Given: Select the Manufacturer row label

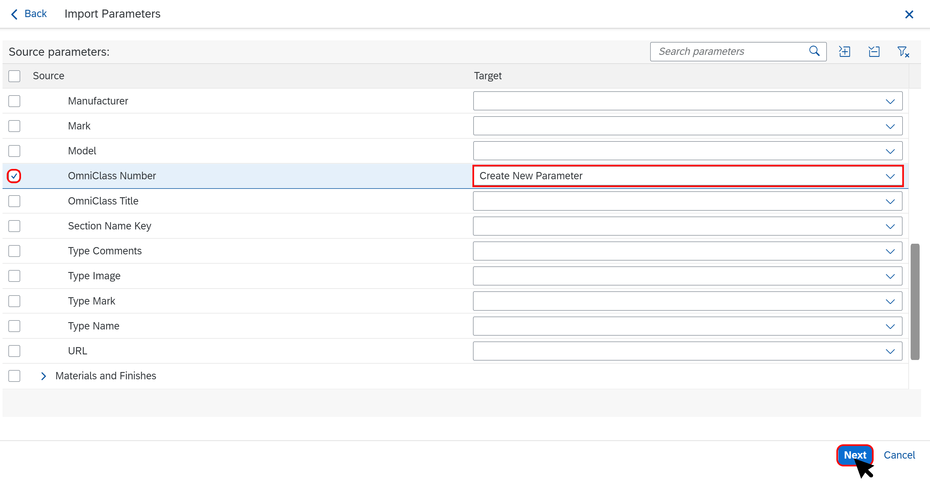Looking at the screenshot, I should click(x=98, y=101).
